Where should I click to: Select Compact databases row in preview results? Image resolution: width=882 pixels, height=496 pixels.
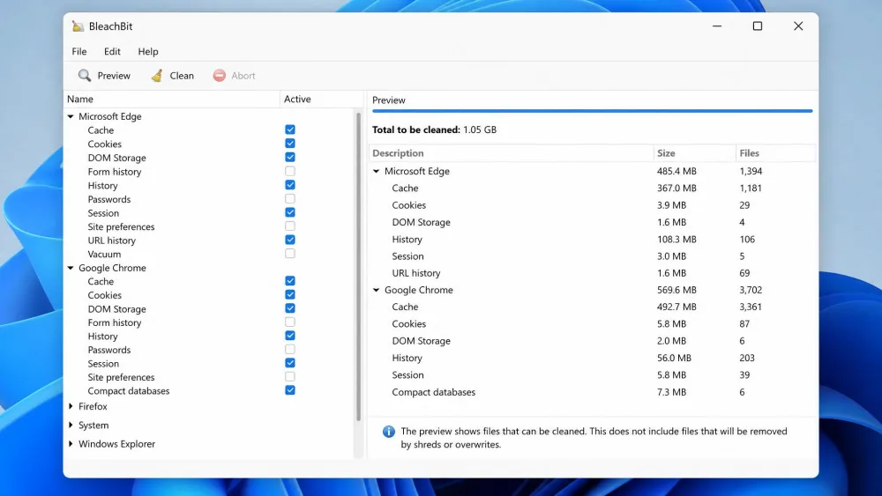[x=592, y=392]
